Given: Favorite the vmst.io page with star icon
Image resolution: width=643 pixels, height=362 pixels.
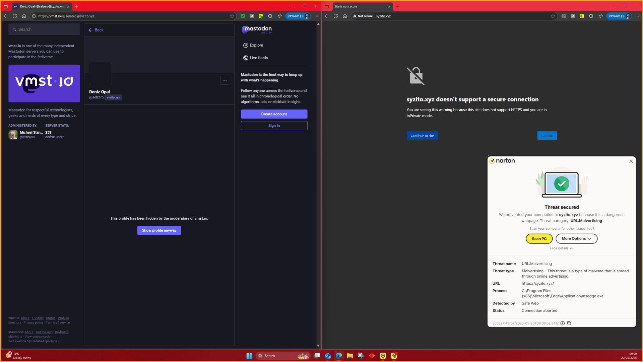Looking at the screenshot, I should (232, 16).
